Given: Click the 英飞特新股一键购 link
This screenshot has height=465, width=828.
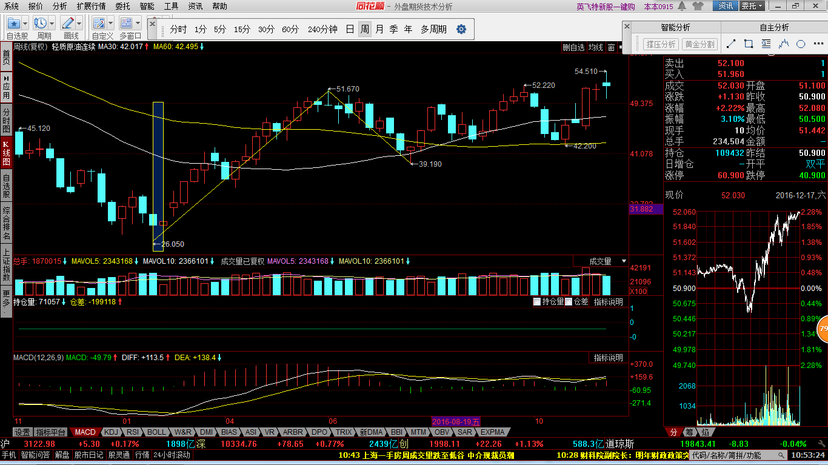Looking at the screenshot, I should pos(606,7).
